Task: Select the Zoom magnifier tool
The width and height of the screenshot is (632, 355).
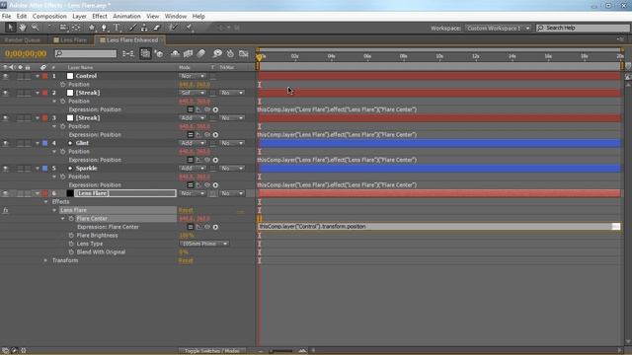Action: click(36, 28)
